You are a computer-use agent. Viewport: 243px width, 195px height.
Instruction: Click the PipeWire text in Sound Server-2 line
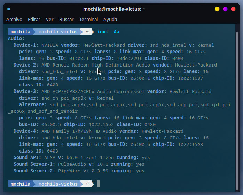pos(69,171)
